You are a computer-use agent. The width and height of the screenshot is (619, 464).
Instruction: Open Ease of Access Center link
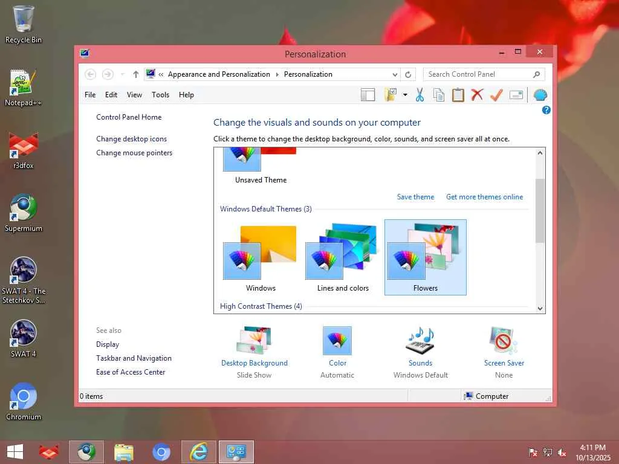click(x=131, y=372)
